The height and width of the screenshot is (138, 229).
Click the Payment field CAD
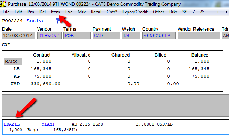click(x=106, y=36)
